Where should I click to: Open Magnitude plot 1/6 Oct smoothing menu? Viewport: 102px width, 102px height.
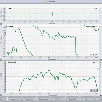coord(94,91)
